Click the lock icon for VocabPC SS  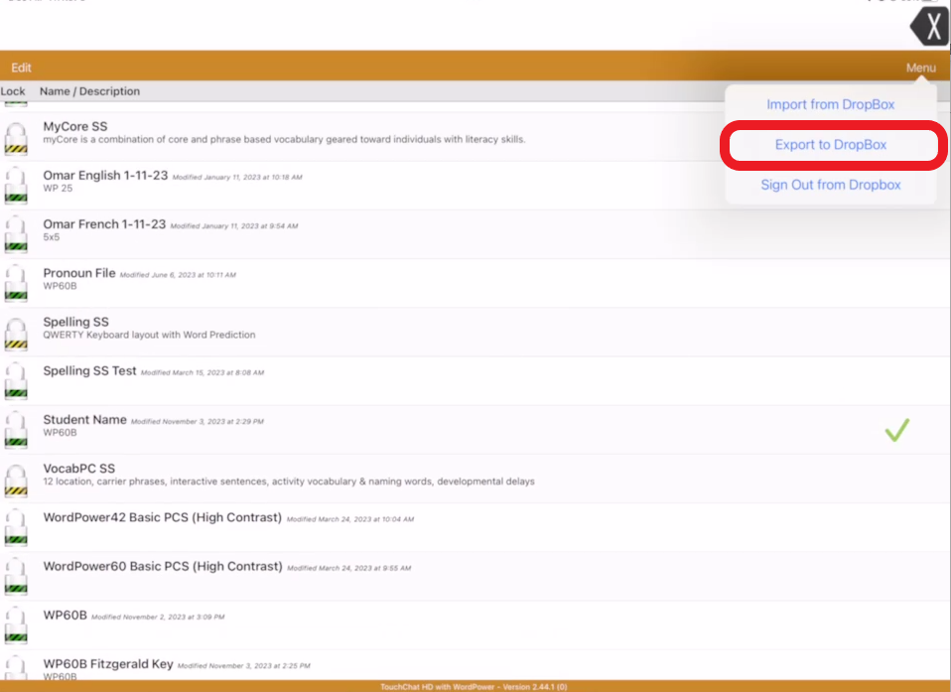click(16, 481)
